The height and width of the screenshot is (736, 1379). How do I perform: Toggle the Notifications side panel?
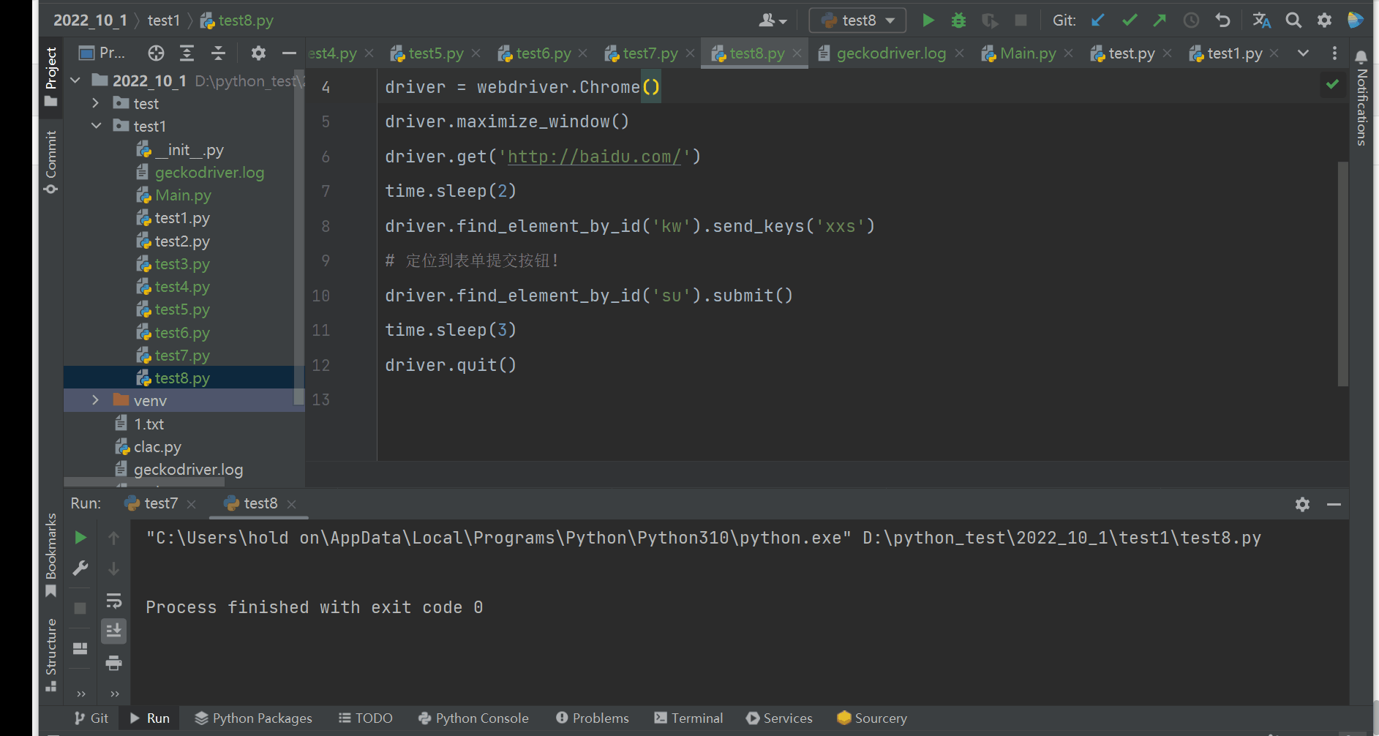pos(1361,98)
